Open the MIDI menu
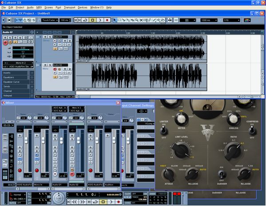266x206 pixels. [x=39, y=8]
